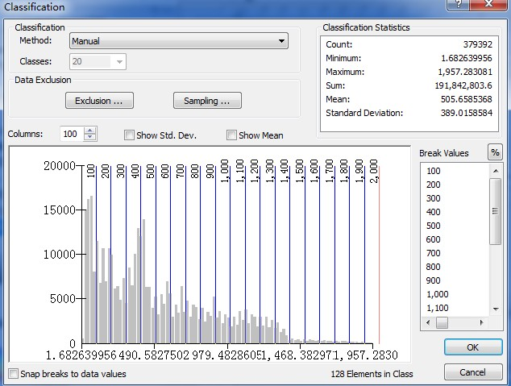
Task: Click the Exclusion button
Action: (99, 101)
